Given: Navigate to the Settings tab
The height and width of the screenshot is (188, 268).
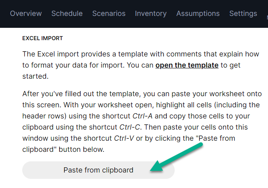Looking at the screenshot, I should [x=243, y=14].
